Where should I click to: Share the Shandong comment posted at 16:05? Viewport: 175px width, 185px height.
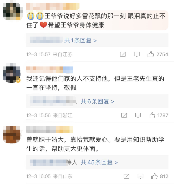click(127, 176)
